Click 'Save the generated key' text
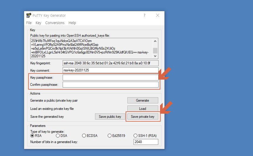 click(47, 117)
